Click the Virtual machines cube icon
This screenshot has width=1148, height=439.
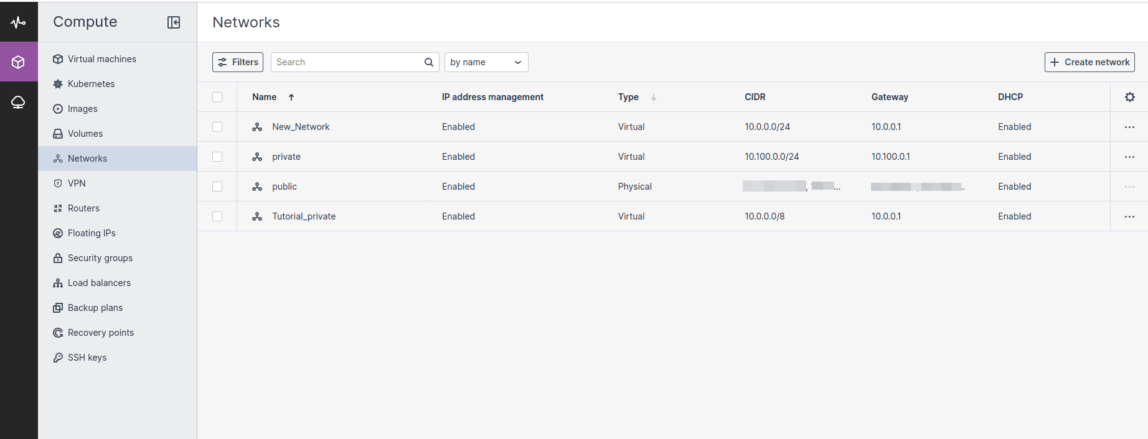tap(58, 59)
